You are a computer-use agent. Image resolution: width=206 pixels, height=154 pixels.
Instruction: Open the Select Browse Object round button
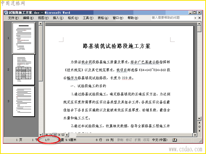(199, 127)
